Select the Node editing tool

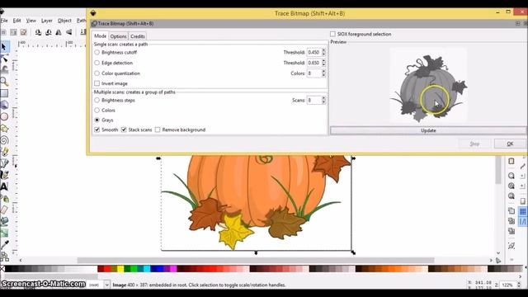tap(4, 59)
